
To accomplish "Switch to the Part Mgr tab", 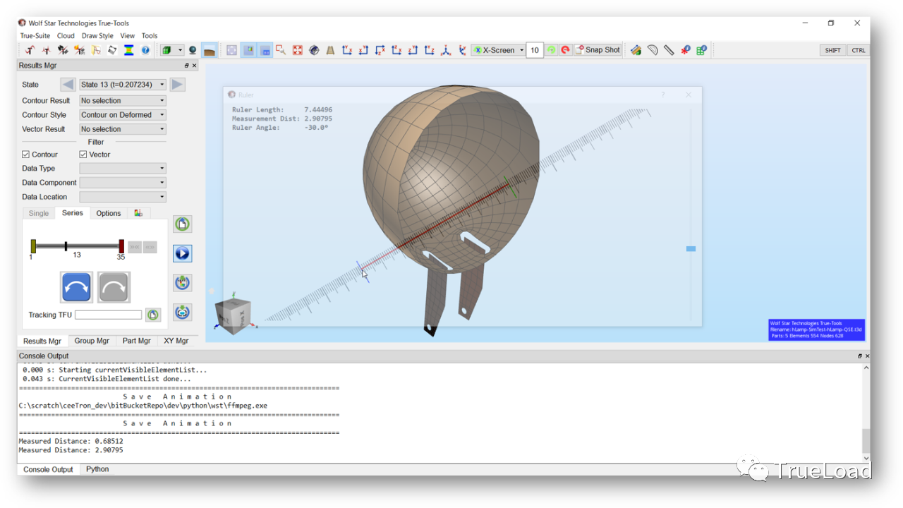I will (x=137, y=341).
